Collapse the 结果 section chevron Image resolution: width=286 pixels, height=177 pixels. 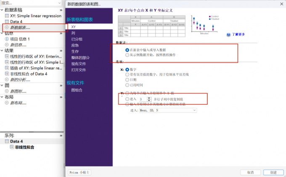(x=2, y=51)
